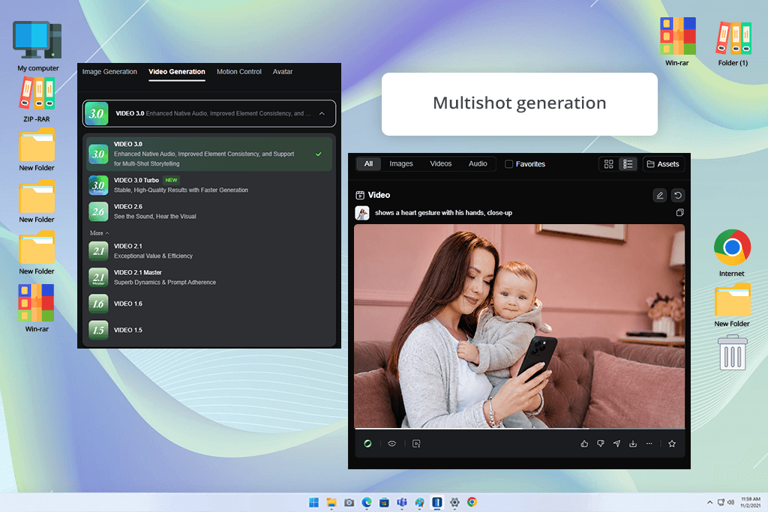Select the VIDEO 2.1 Master model
Image resolution: width=768 pixels, height=512 pixels.
pos(209,277)
